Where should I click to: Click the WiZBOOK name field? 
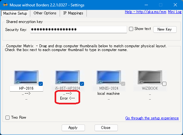(x=150, y=88)
